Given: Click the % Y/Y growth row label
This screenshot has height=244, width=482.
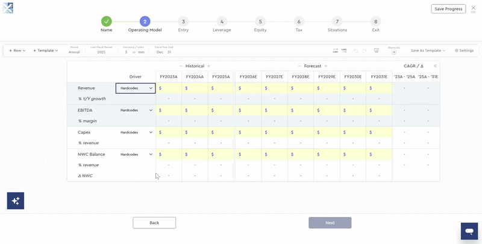Looking at the screenshot, I should pos(92,99).
